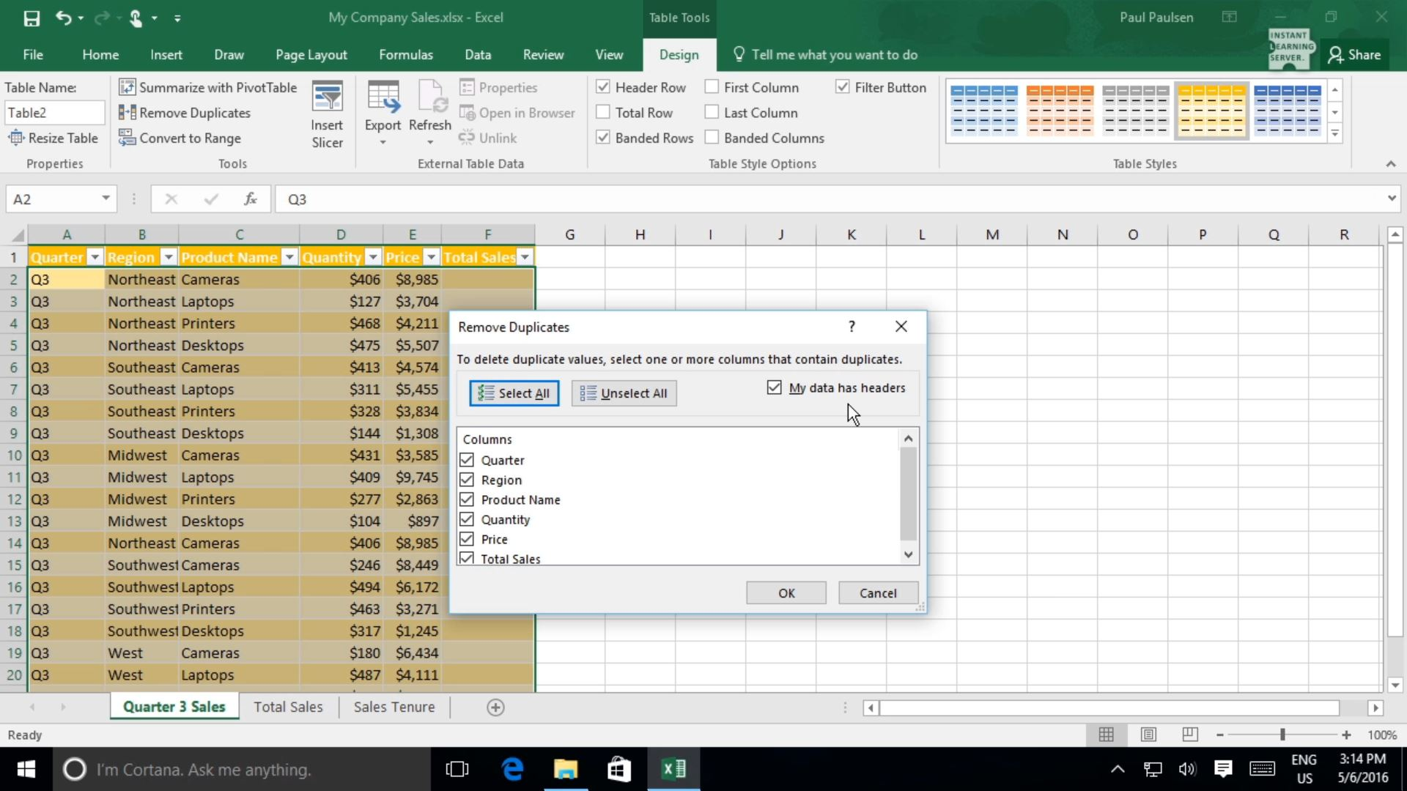The width and height of the screenshot is (1407, 791).
Task: Click the Select All button
Action: coord(512,392)
